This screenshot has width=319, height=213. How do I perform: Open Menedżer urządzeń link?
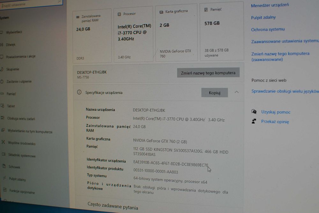(270, 5)
